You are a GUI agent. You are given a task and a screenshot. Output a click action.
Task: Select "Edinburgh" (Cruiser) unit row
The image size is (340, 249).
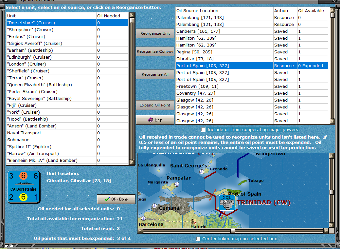click(x=67, y=57)
